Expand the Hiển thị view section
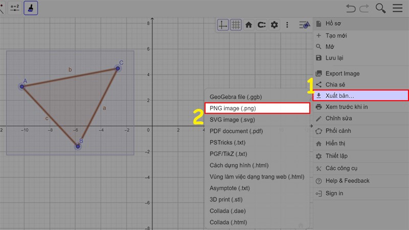 [x=361, y=144]
